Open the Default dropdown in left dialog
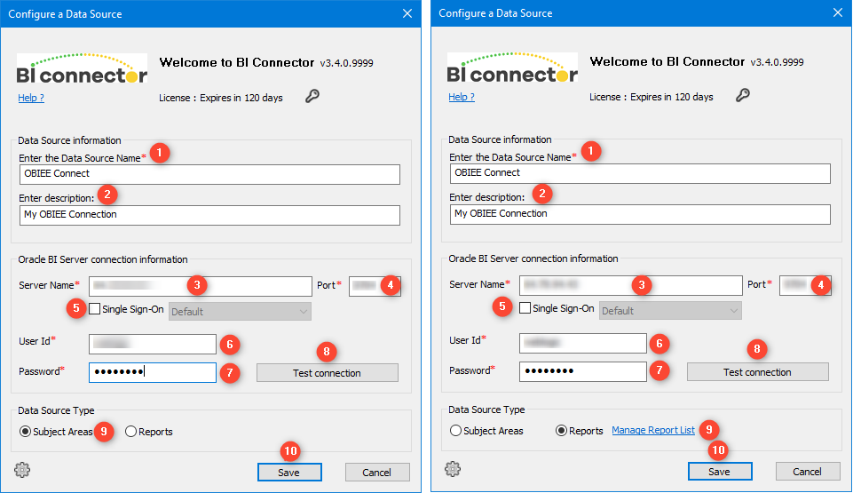This screenshot has width=853, height=493. coord(240,311)
